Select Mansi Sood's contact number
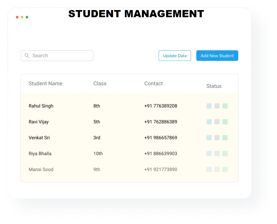Image resolution: width=277 pixels, height=224 pixels. 161,169
